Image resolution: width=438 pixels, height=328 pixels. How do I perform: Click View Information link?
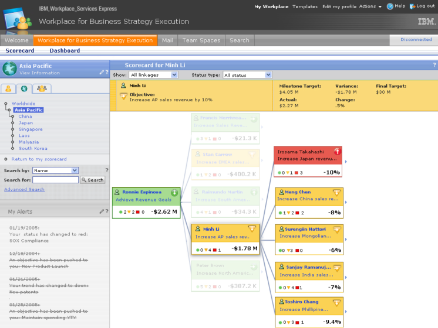click(39, 73)
